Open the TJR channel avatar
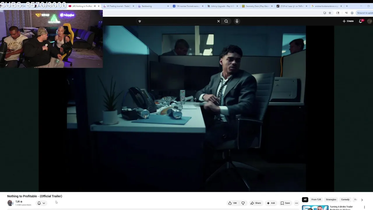Image resolution: width=373 pixels, height=210 pixels. coord(10,203)
